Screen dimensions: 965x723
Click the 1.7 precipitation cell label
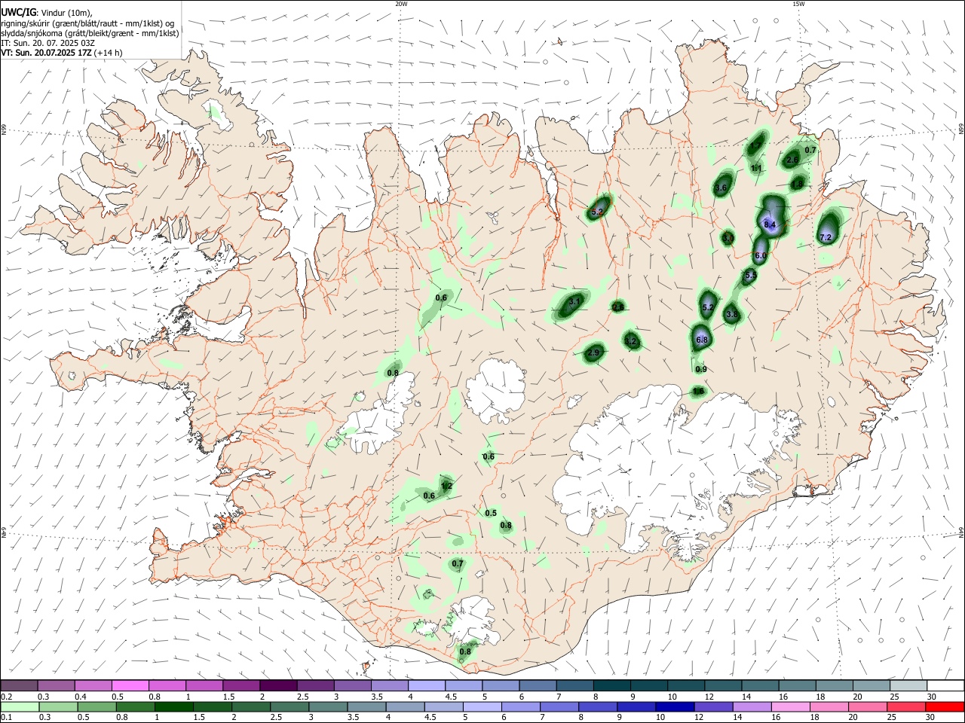tap(755, 145)
